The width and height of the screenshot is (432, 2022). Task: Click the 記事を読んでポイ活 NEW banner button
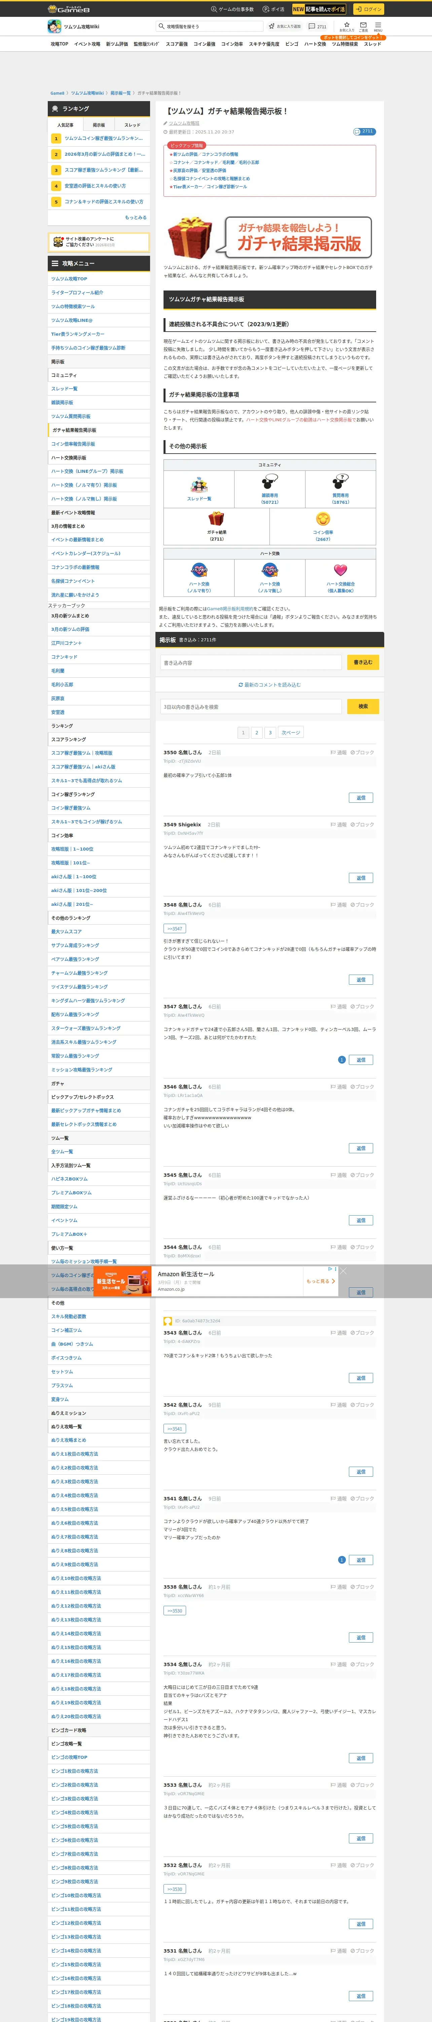click(319, 9)
